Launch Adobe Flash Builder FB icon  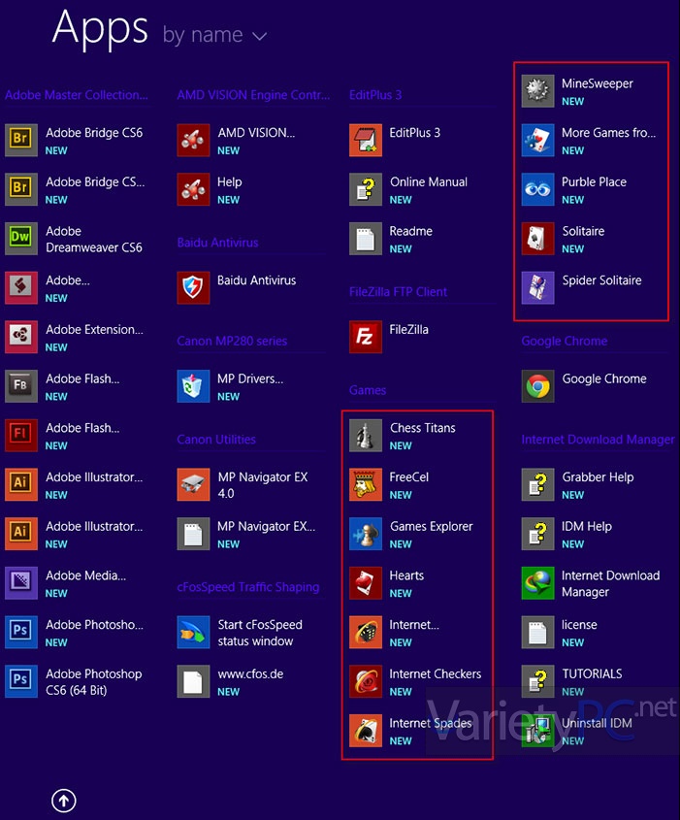tap(21, 386)
